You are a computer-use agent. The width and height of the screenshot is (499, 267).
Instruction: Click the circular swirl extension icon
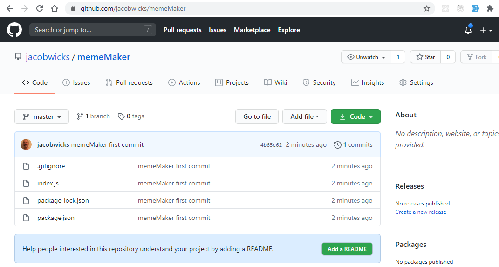[x=460, y=8]
